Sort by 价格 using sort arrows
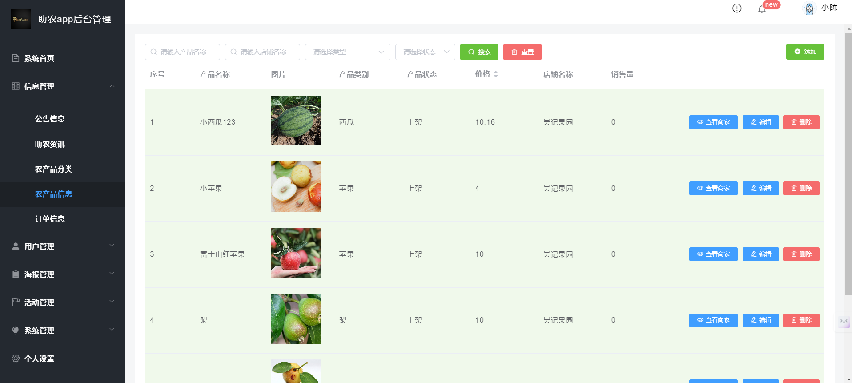This screenshot has height=383, width=852. (x=496, y=74)
